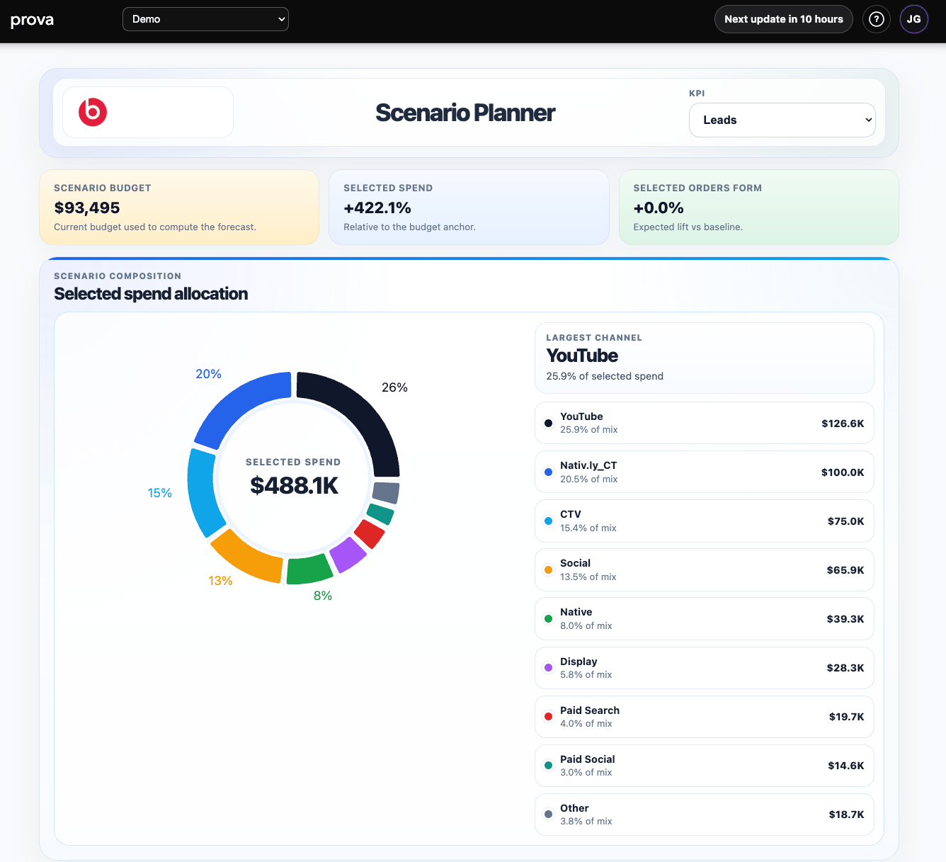The height and width of the screenshot is (862, 946).
Task: Open the Leads KPI dropdown
Action: tap(782, 120)
